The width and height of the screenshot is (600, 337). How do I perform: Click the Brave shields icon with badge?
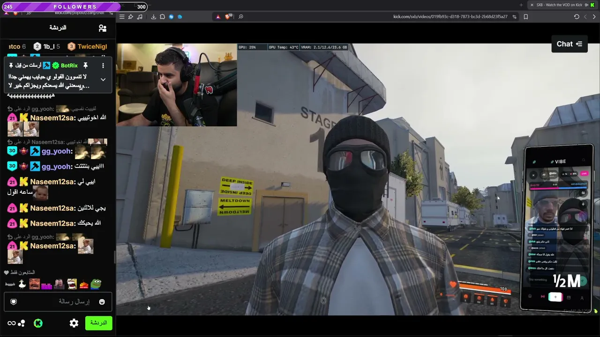click(x=228, y=17)
